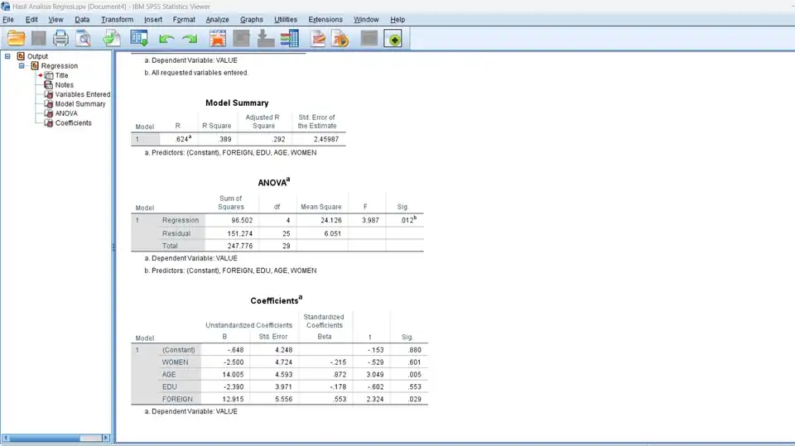Click the F value 3.987 in ANOVA
Image resolution: width=795 pixels, height=446 pixels.
pyautogui.click(x=370, y=220)
